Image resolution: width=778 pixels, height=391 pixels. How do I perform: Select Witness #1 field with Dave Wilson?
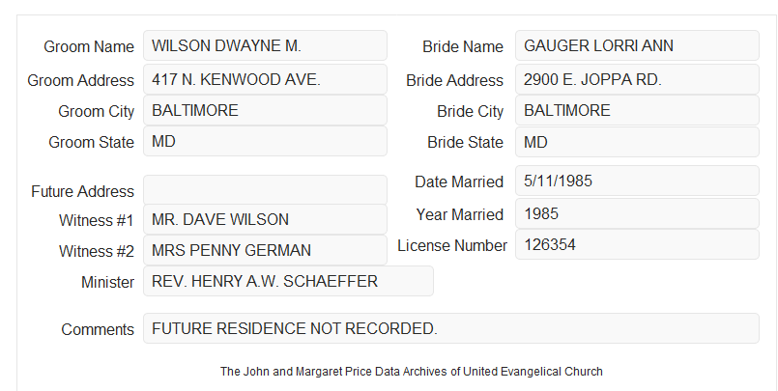pos(265,219)
